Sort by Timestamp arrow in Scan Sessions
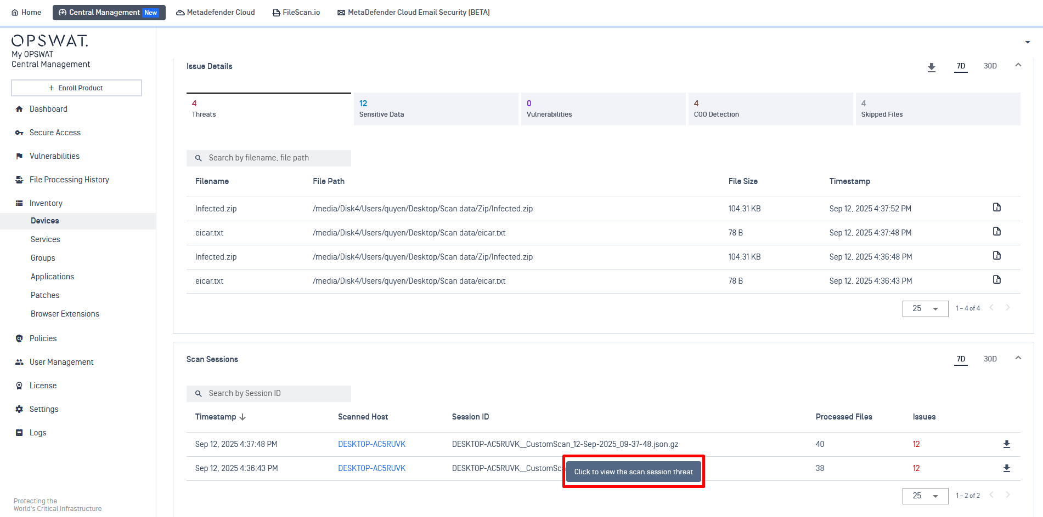Viewport: 1043px width, 517px height. 243,417
